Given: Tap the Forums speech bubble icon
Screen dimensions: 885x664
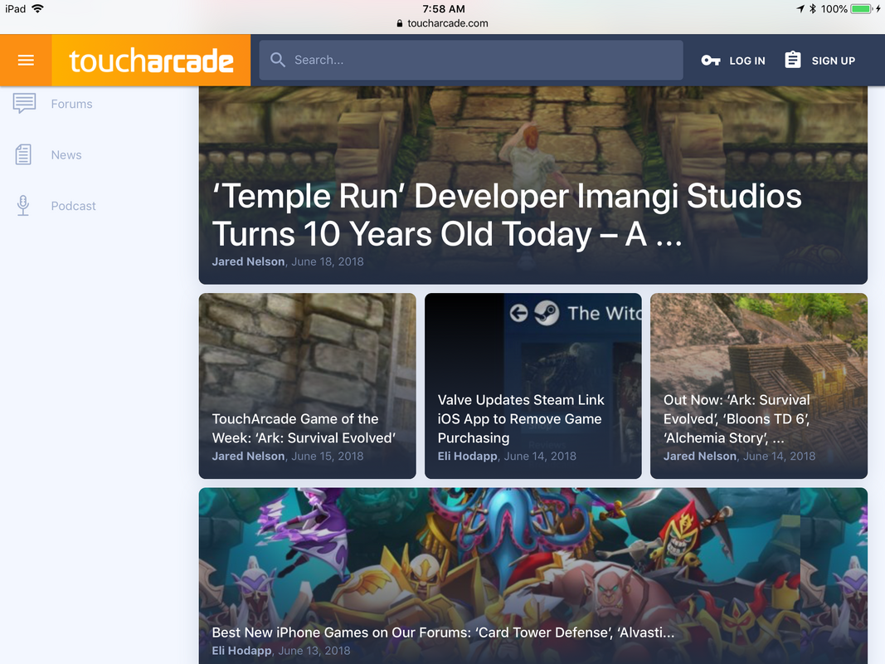Looking at the screenshot, I should pos(24,103).
